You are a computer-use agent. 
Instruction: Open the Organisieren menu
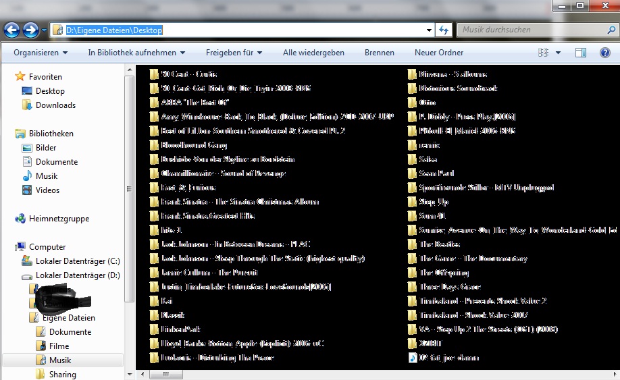click(x=41, y=53)
